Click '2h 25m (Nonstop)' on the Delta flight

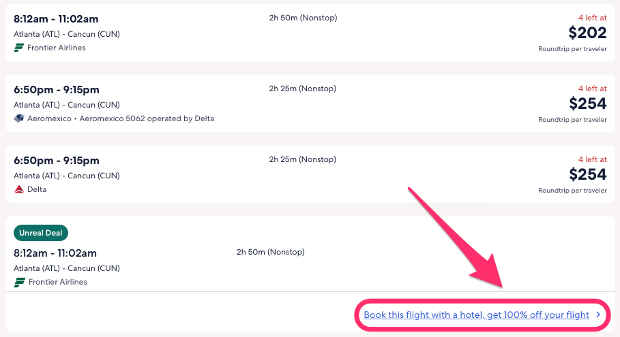303,159
